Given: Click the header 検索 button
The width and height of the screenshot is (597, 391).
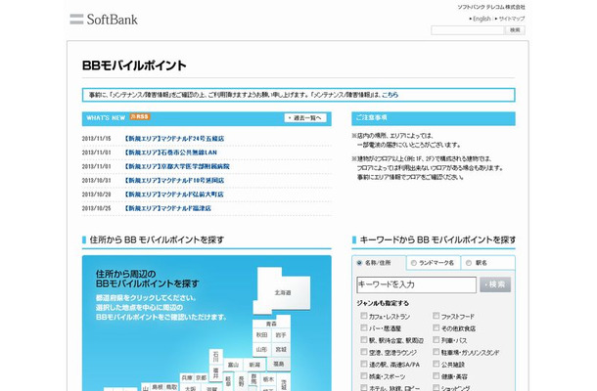Looking at the screenshot, I should tap(515, 30).
